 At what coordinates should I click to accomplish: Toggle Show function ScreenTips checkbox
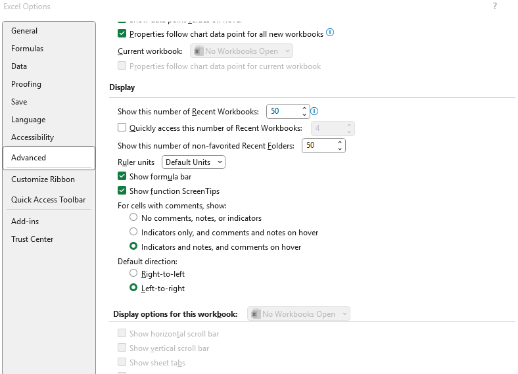click(x=122, y=191)
